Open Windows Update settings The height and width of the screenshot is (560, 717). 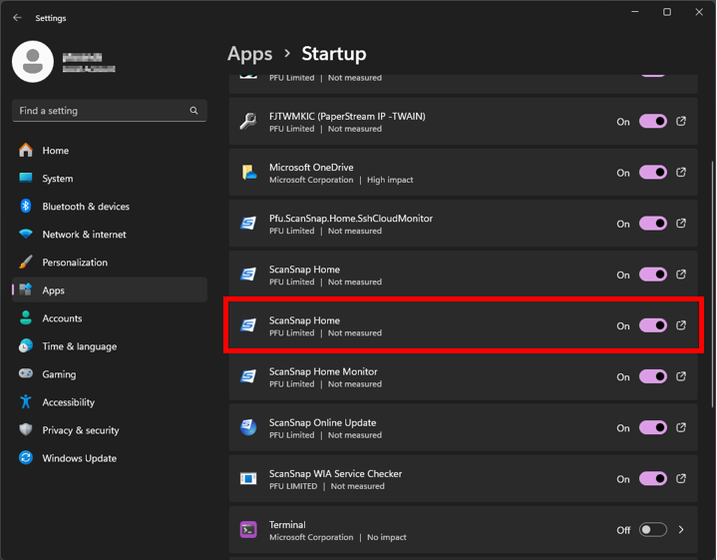(x=110, y=458)
